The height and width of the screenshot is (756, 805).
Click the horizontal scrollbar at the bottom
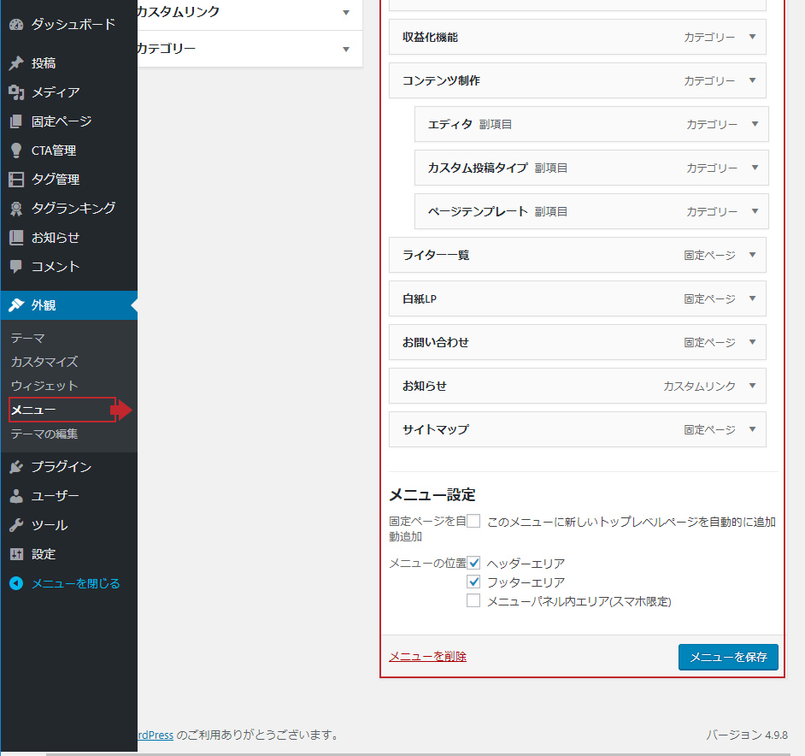click(x=427, y=753)
